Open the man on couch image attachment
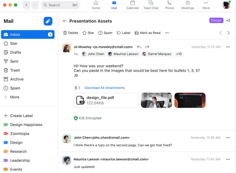The image size is (236, 173). coord(157,100)
